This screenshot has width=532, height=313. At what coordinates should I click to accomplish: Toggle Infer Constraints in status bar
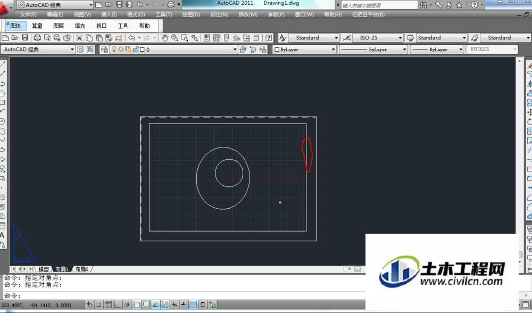(89, 304)
